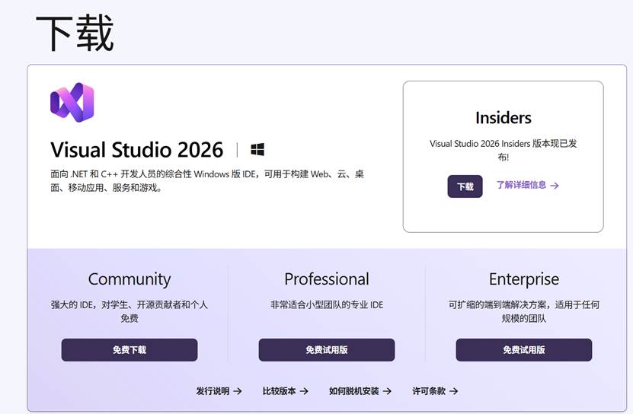Start Enterprise 免费试用版 trial
The image size is (633, 414).
click(524, 350)
